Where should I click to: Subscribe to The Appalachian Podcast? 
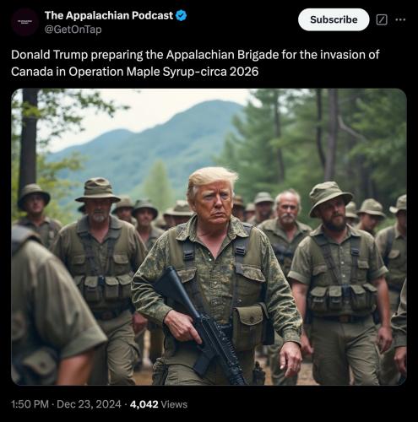(x=334, y=19)
